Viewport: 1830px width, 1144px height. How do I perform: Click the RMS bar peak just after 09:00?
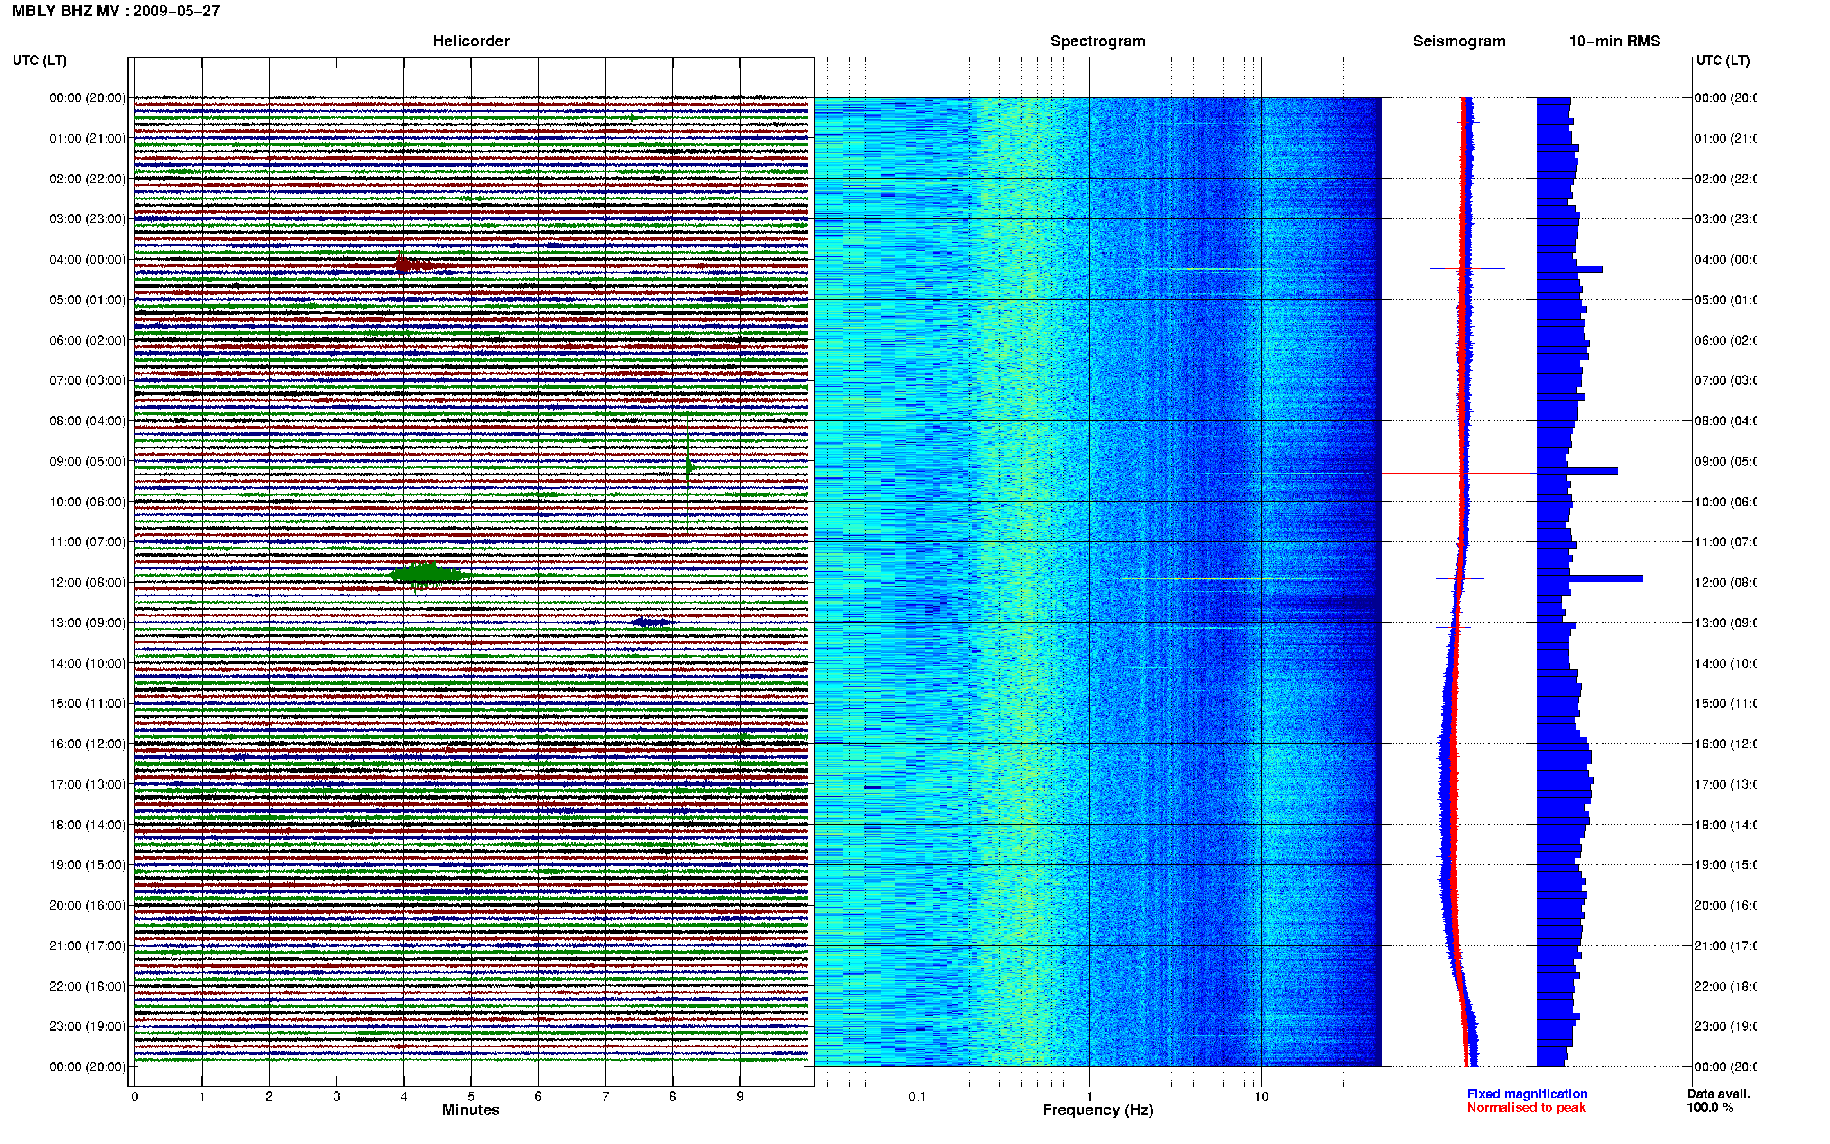(x=1577, y=470)
